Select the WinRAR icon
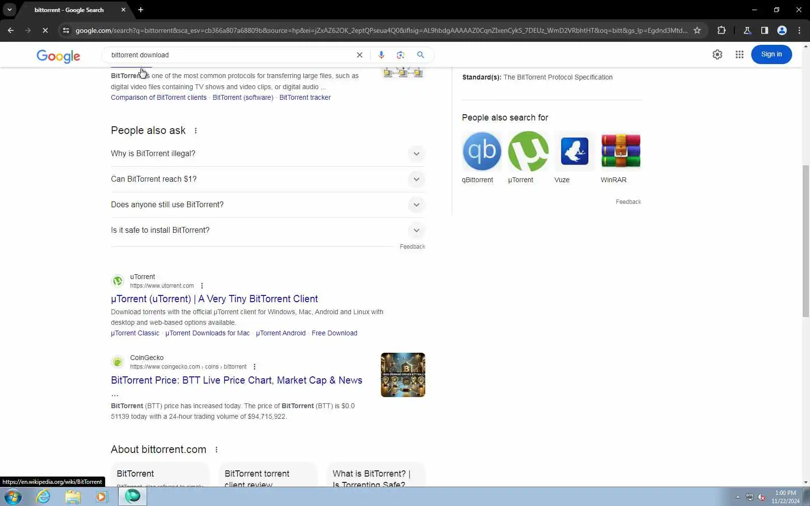The width and height of the screenshot is (810, 506). 621,151
